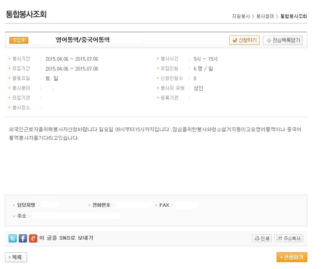Image resolution: width=322 pixels, height=269 pixels.
Task: Click the 담당자명 field value
Action: (x=51, y=205)
